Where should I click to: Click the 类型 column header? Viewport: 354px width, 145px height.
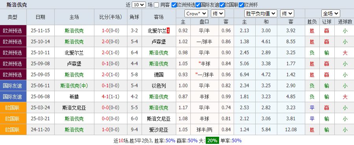pos(13,17)
